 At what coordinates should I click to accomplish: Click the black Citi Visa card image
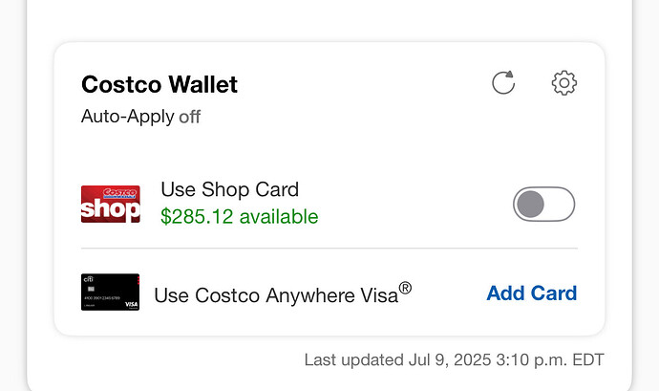tap(110, 293)
